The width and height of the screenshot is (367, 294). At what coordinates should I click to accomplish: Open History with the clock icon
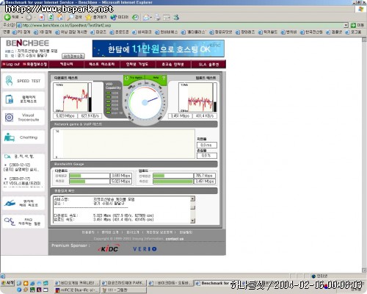pyautogui.click(x=135, y=18)
